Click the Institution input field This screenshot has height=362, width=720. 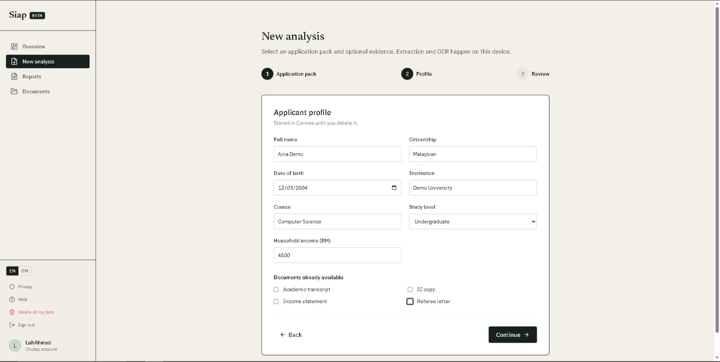point(473,188)
